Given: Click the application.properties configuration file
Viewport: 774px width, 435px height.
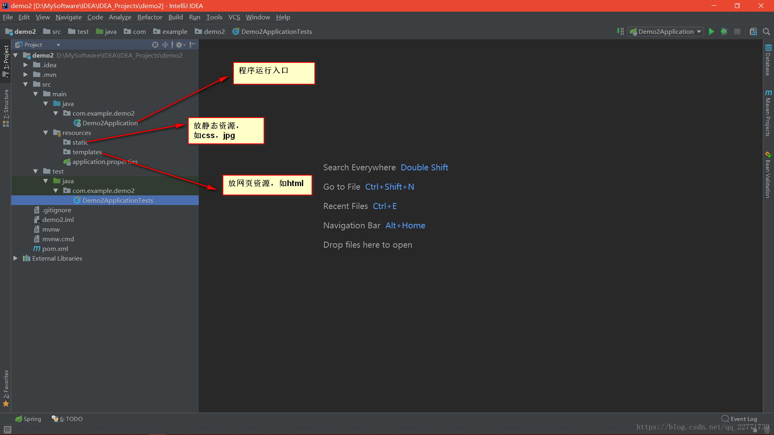Looking at the screenshot, I should [x=105, y=162].
